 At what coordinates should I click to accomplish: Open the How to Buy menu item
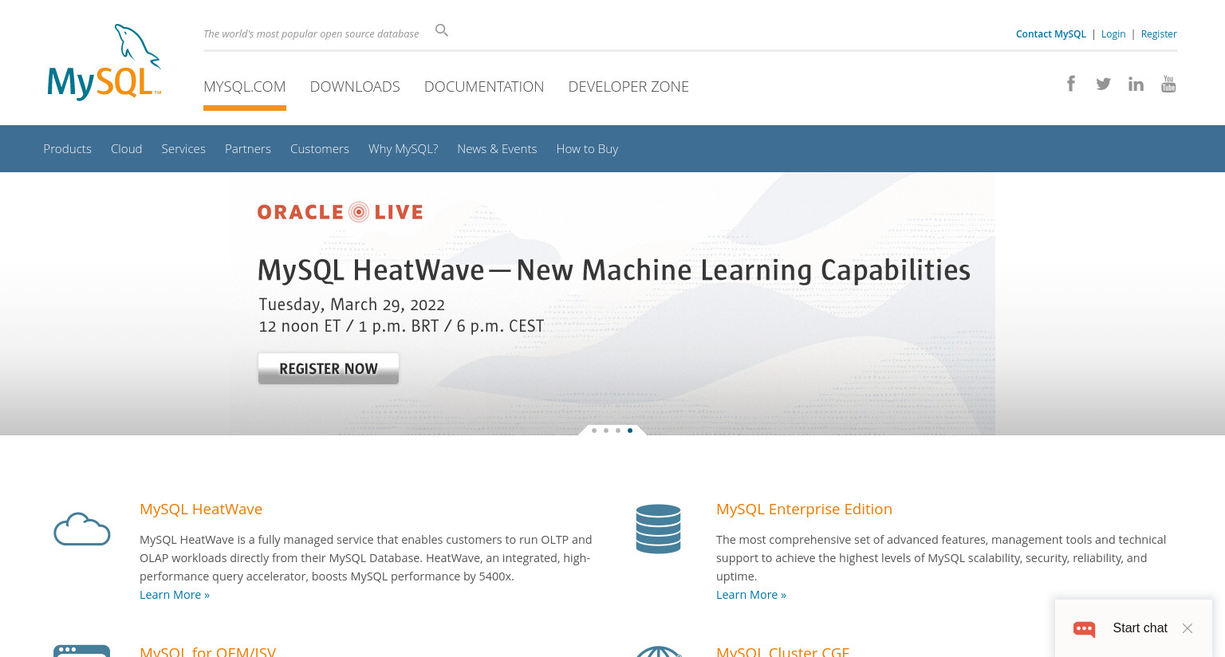tap(587, 148)
